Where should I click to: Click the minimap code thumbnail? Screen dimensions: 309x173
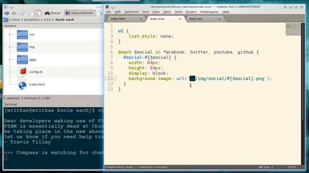293,29
